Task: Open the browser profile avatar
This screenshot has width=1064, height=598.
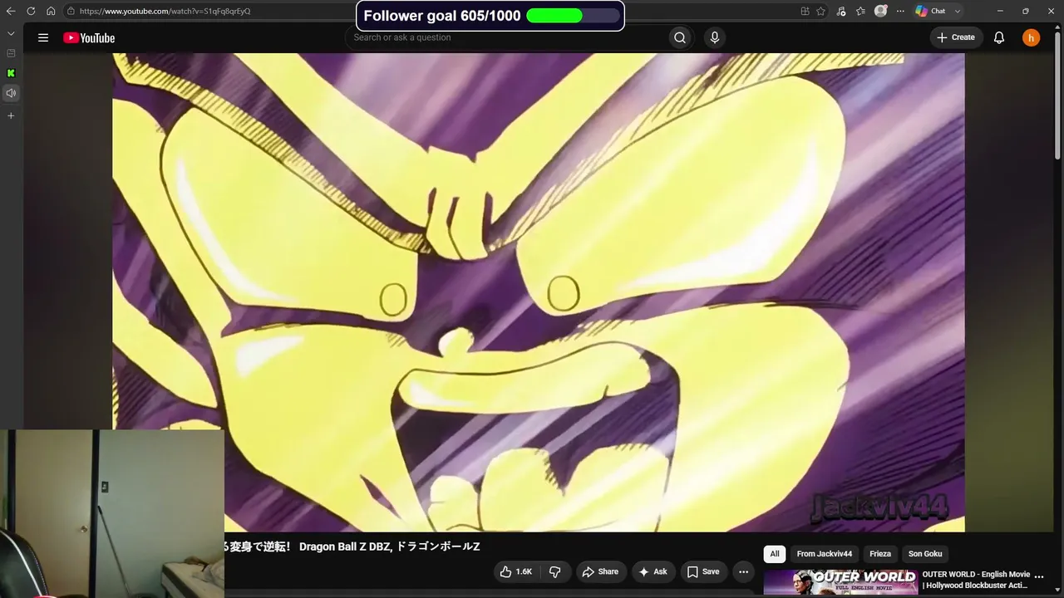Action: pyautogui.click(x=880, y=11)
